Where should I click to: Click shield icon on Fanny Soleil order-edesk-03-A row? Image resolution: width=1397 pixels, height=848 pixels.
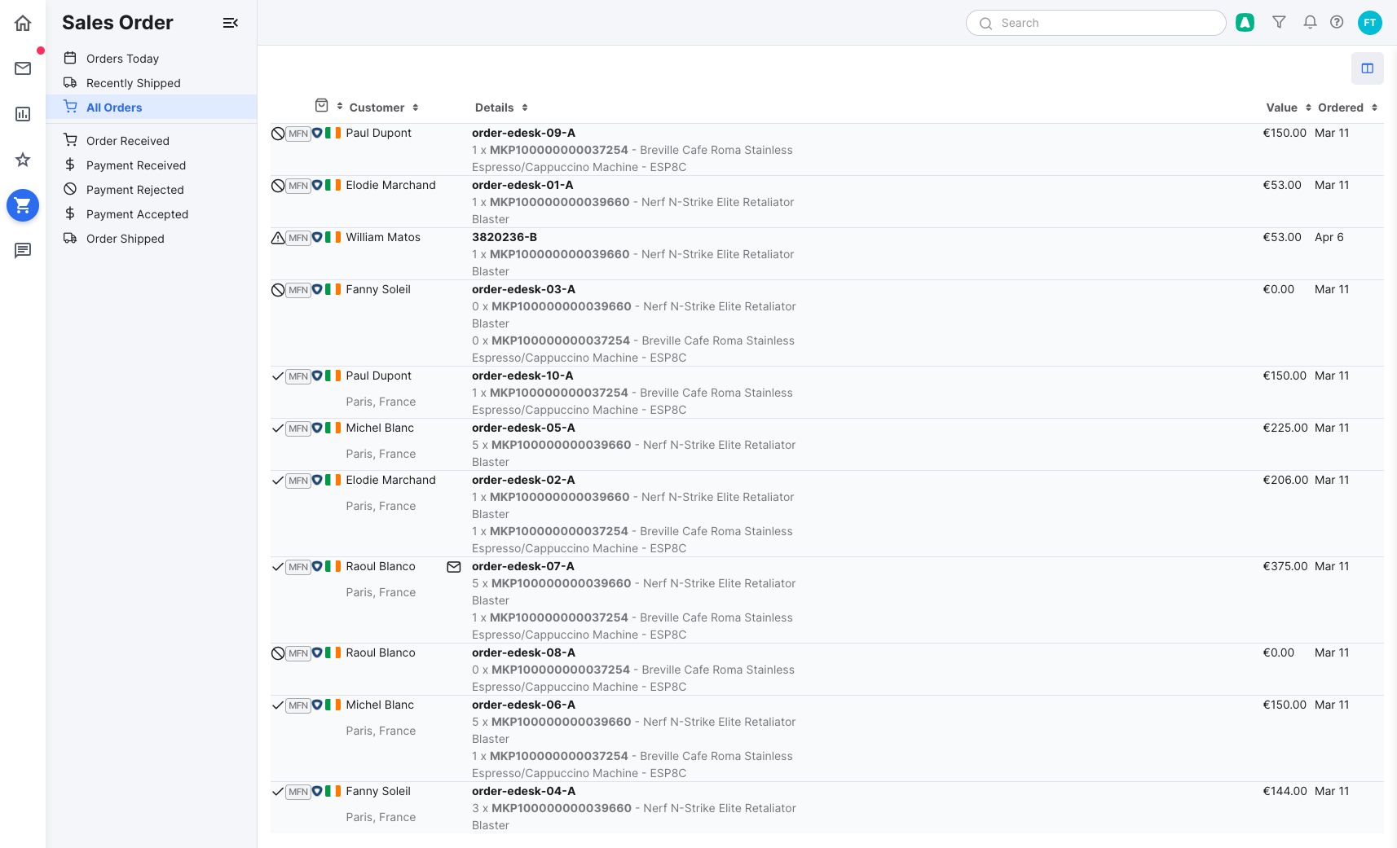317,290
